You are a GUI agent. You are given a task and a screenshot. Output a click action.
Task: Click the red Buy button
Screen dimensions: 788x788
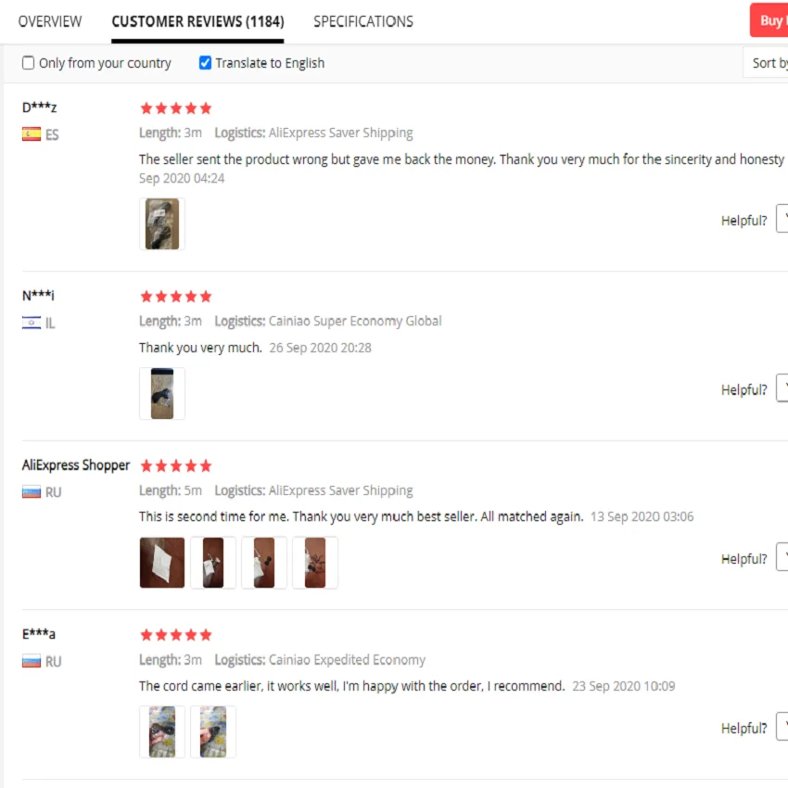[769, 20]
